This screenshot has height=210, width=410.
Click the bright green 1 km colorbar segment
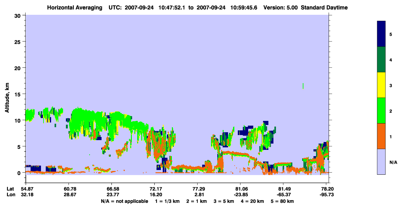click(381, 111)
